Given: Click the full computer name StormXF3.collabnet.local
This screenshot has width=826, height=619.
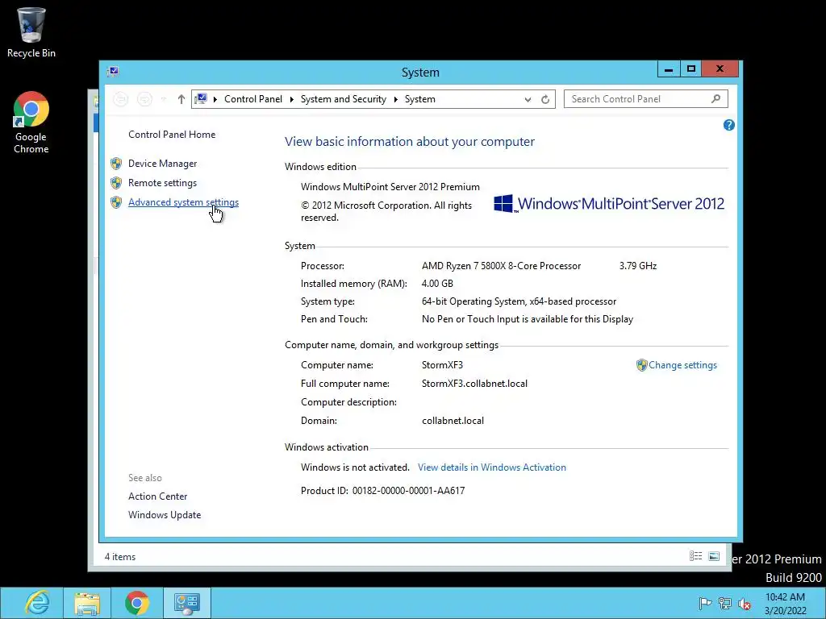Looking at the screenshot, I should 474,384.
